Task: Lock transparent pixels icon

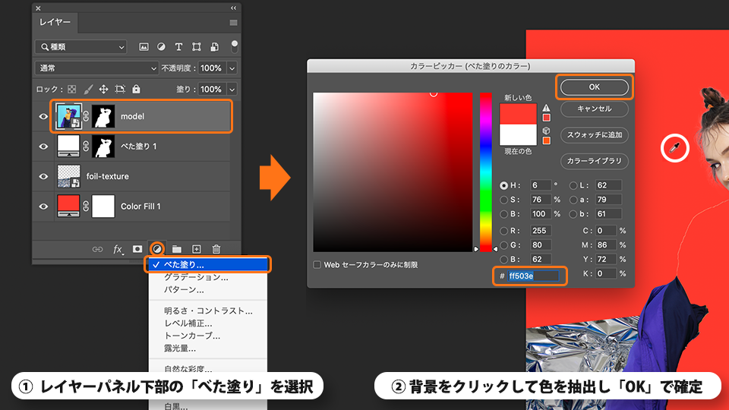Action: (x=71, y=90)
